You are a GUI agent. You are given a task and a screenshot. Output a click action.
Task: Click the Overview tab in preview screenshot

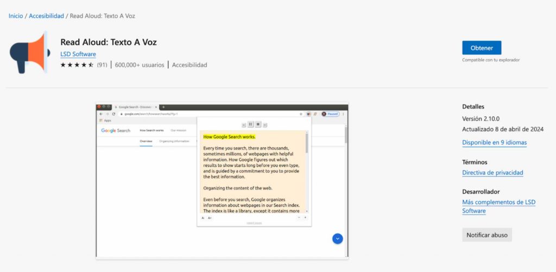pyautogui.click(x=146, y=141)
